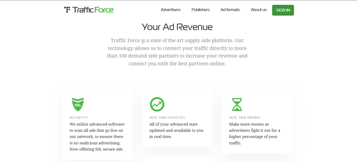Click the 'Traffic Force is a state' paragraph

(x=177, y=52)
